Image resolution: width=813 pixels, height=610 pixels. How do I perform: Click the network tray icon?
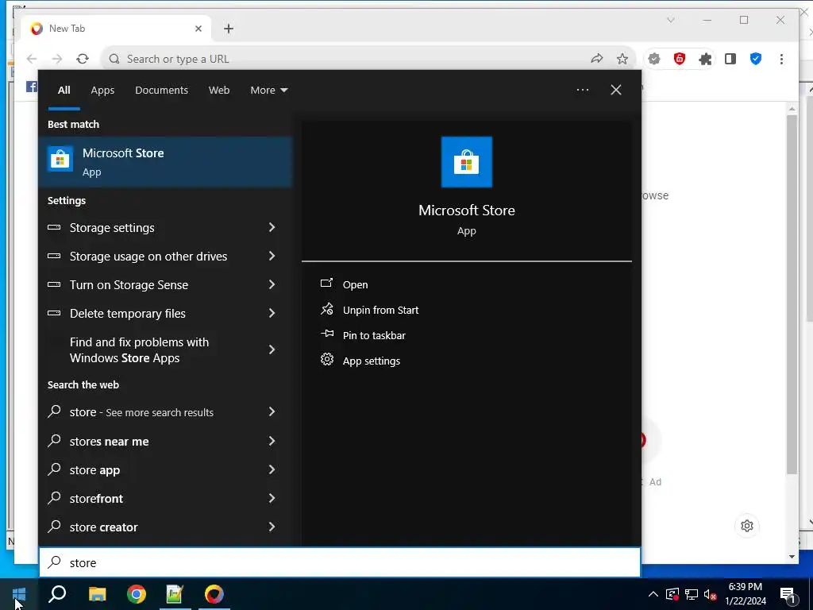[x=692, y=594]
